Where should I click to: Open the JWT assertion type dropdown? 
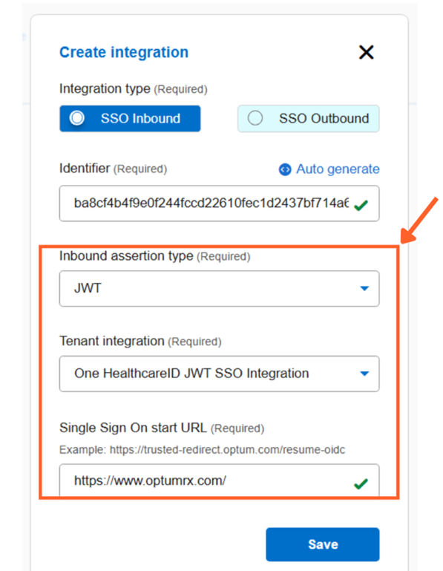click(x=219, y=288)
